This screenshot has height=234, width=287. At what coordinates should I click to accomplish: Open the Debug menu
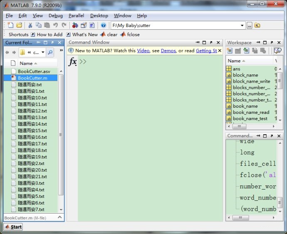(x=56, y=16)
